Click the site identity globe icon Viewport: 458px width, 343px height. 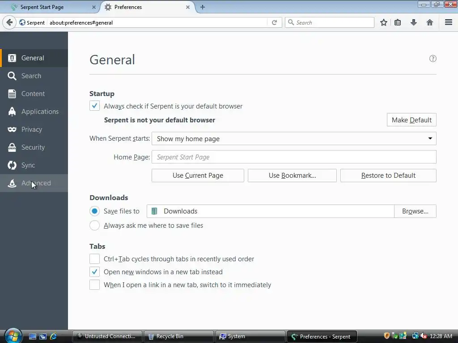click(x=22, y=22)
